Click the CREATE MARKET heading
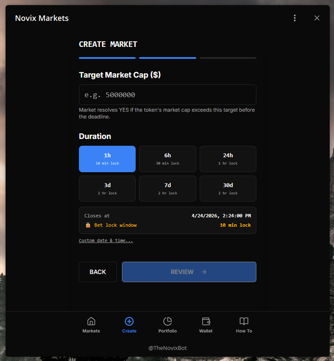Viewport: 334px width, 361px height. tap(108, 44)
